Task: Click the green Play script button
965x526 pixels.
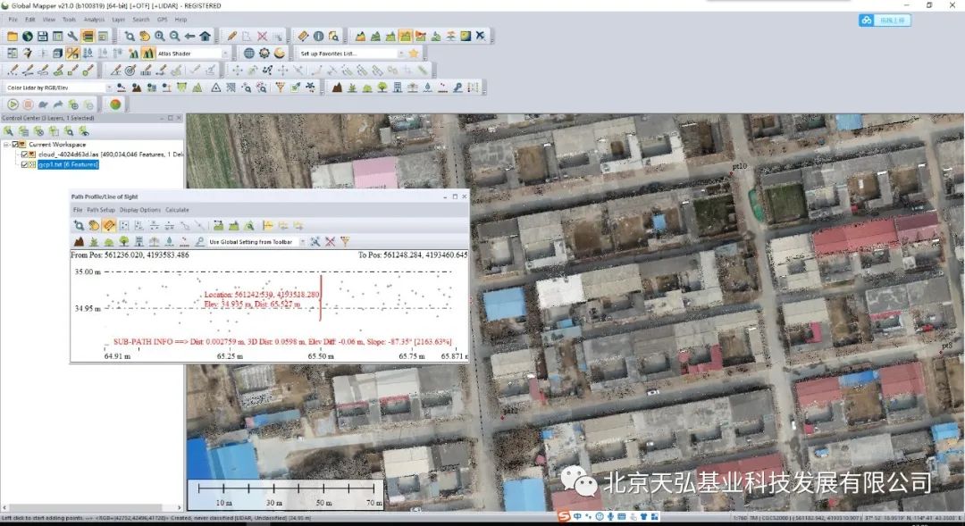Action: tap(13, 104)
